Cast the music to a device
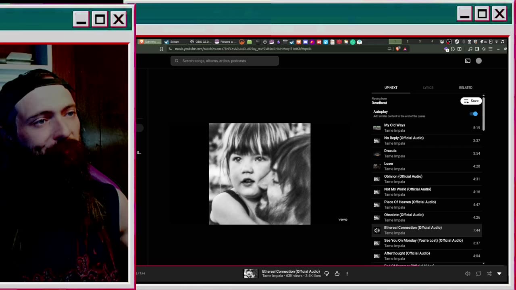Screen dimensions: 516x290 pyautogui.click(x=468, y=61)
